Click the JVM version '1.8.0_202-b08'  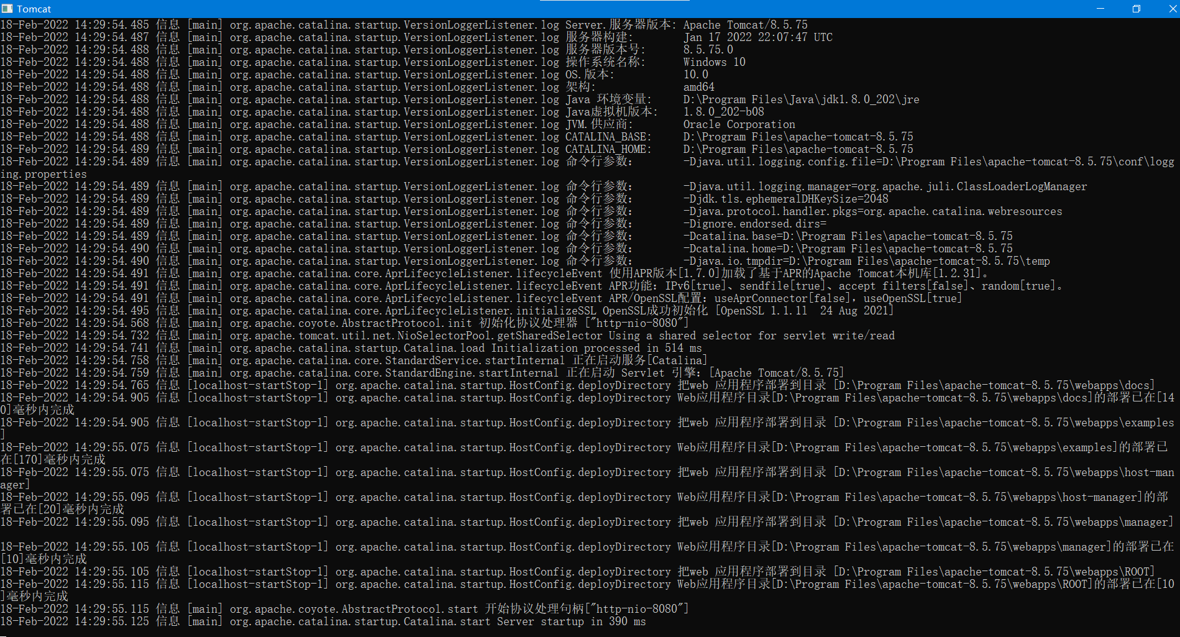[724, 112]
